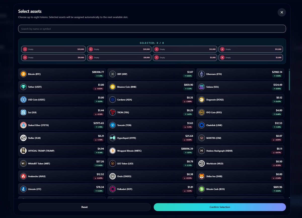Focus the search by name or symbol field
Screen dimensions: 302x218
pyautogui.click(x=152, y=29)
